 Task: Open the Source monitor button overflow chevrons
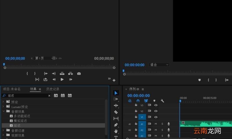pyautogui.click(x=109, y=78)
